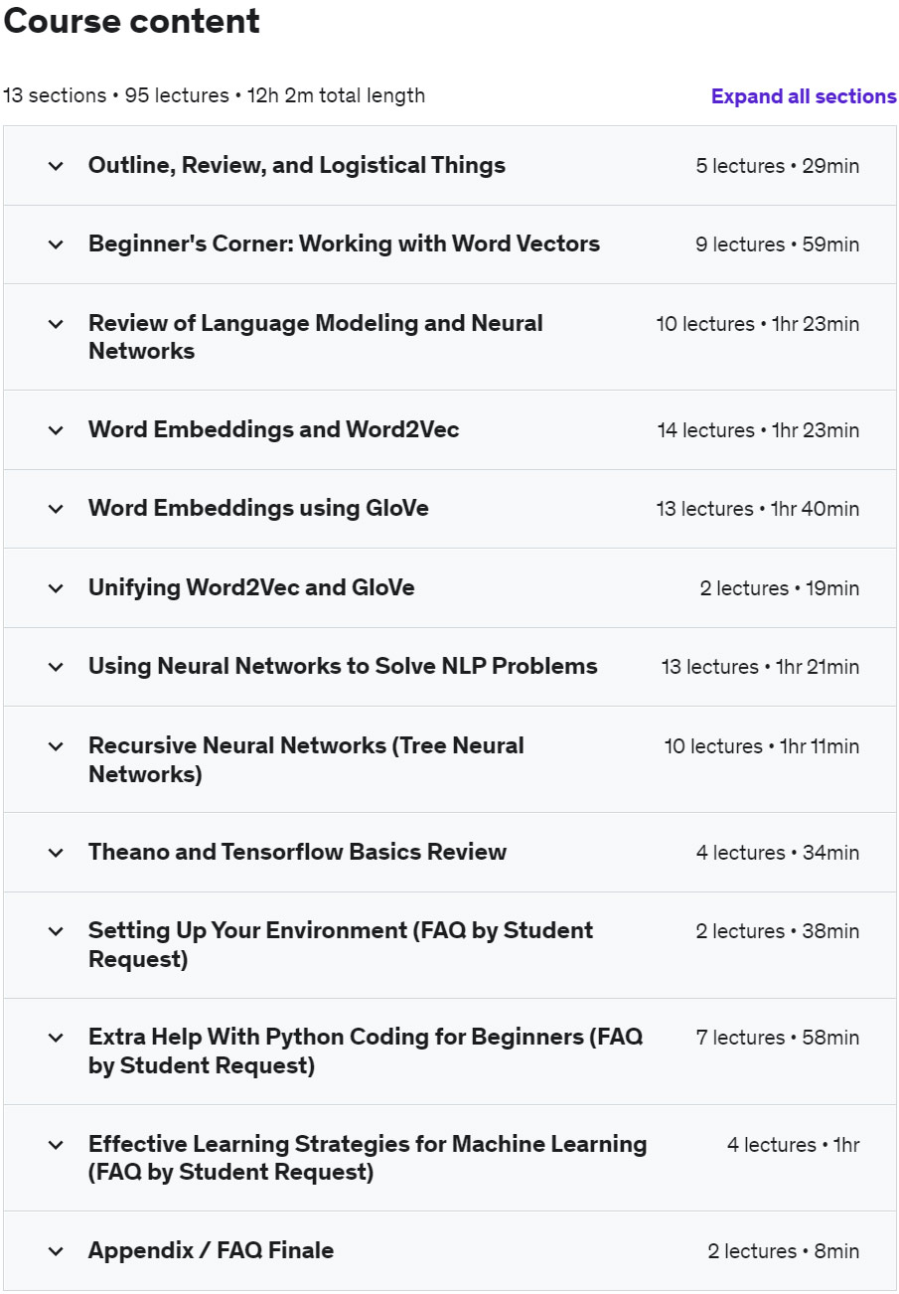
Task: Expand chevron for Beginner's Corner section
Action: [x=56, y=244]
